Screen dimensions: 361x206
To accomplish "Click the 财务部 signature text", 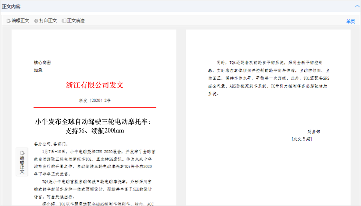I will 314,132.
